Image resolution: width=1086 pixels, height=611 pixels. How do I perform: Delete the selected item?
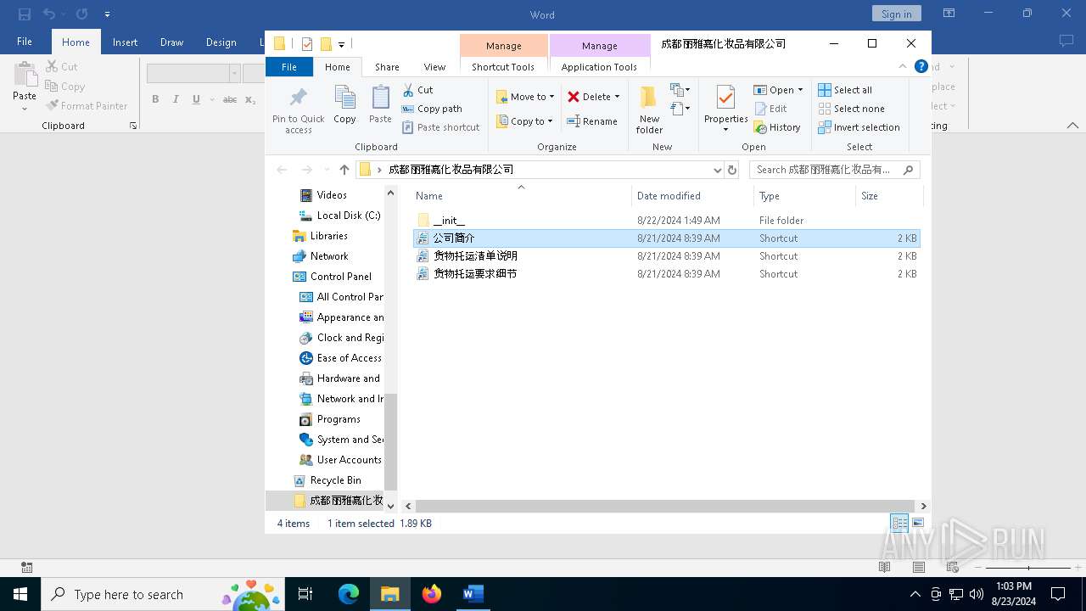coord(589,97)
